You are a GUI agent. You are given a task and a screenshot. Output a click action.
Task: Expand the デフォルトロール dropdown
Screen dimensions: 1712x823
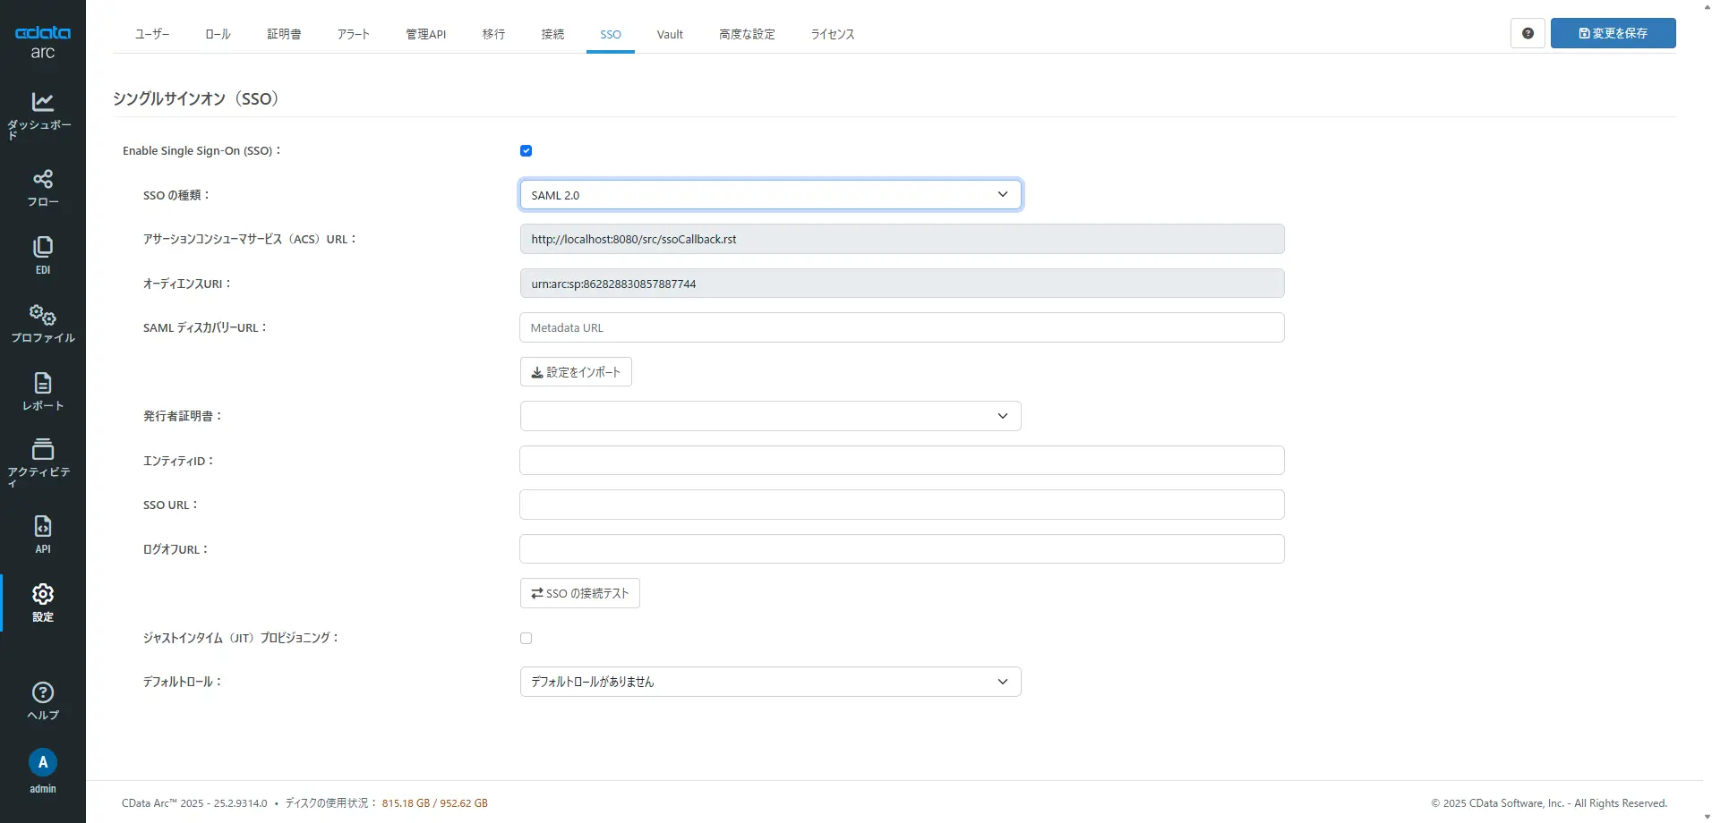tap(770, 682)
